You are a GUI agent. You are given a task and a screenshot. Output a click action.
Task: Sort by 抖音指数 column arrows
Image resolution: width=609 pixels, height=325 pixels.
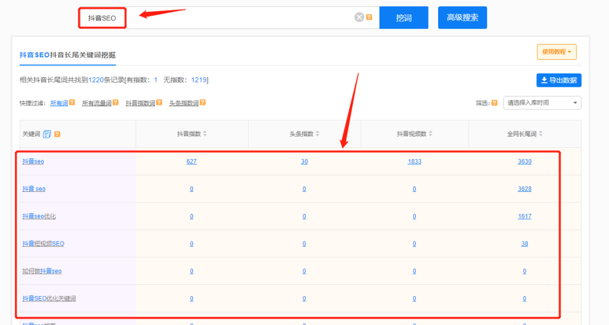click(x=205, y=134)
